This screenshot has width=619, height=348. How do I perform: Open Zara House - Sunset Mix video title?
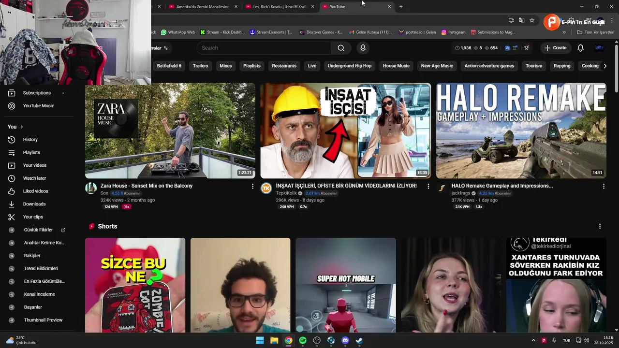coord(147,186)
